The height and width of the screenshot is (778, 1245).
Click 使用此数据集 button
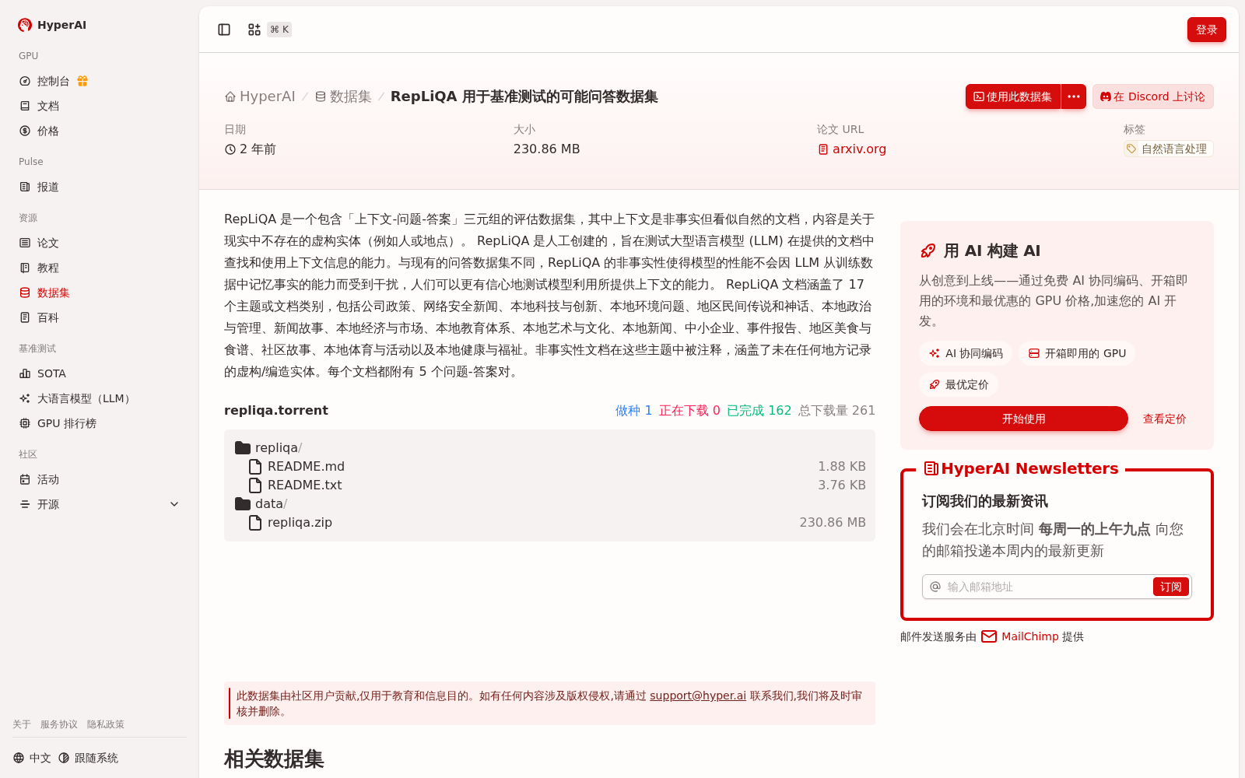(1012, 96)
